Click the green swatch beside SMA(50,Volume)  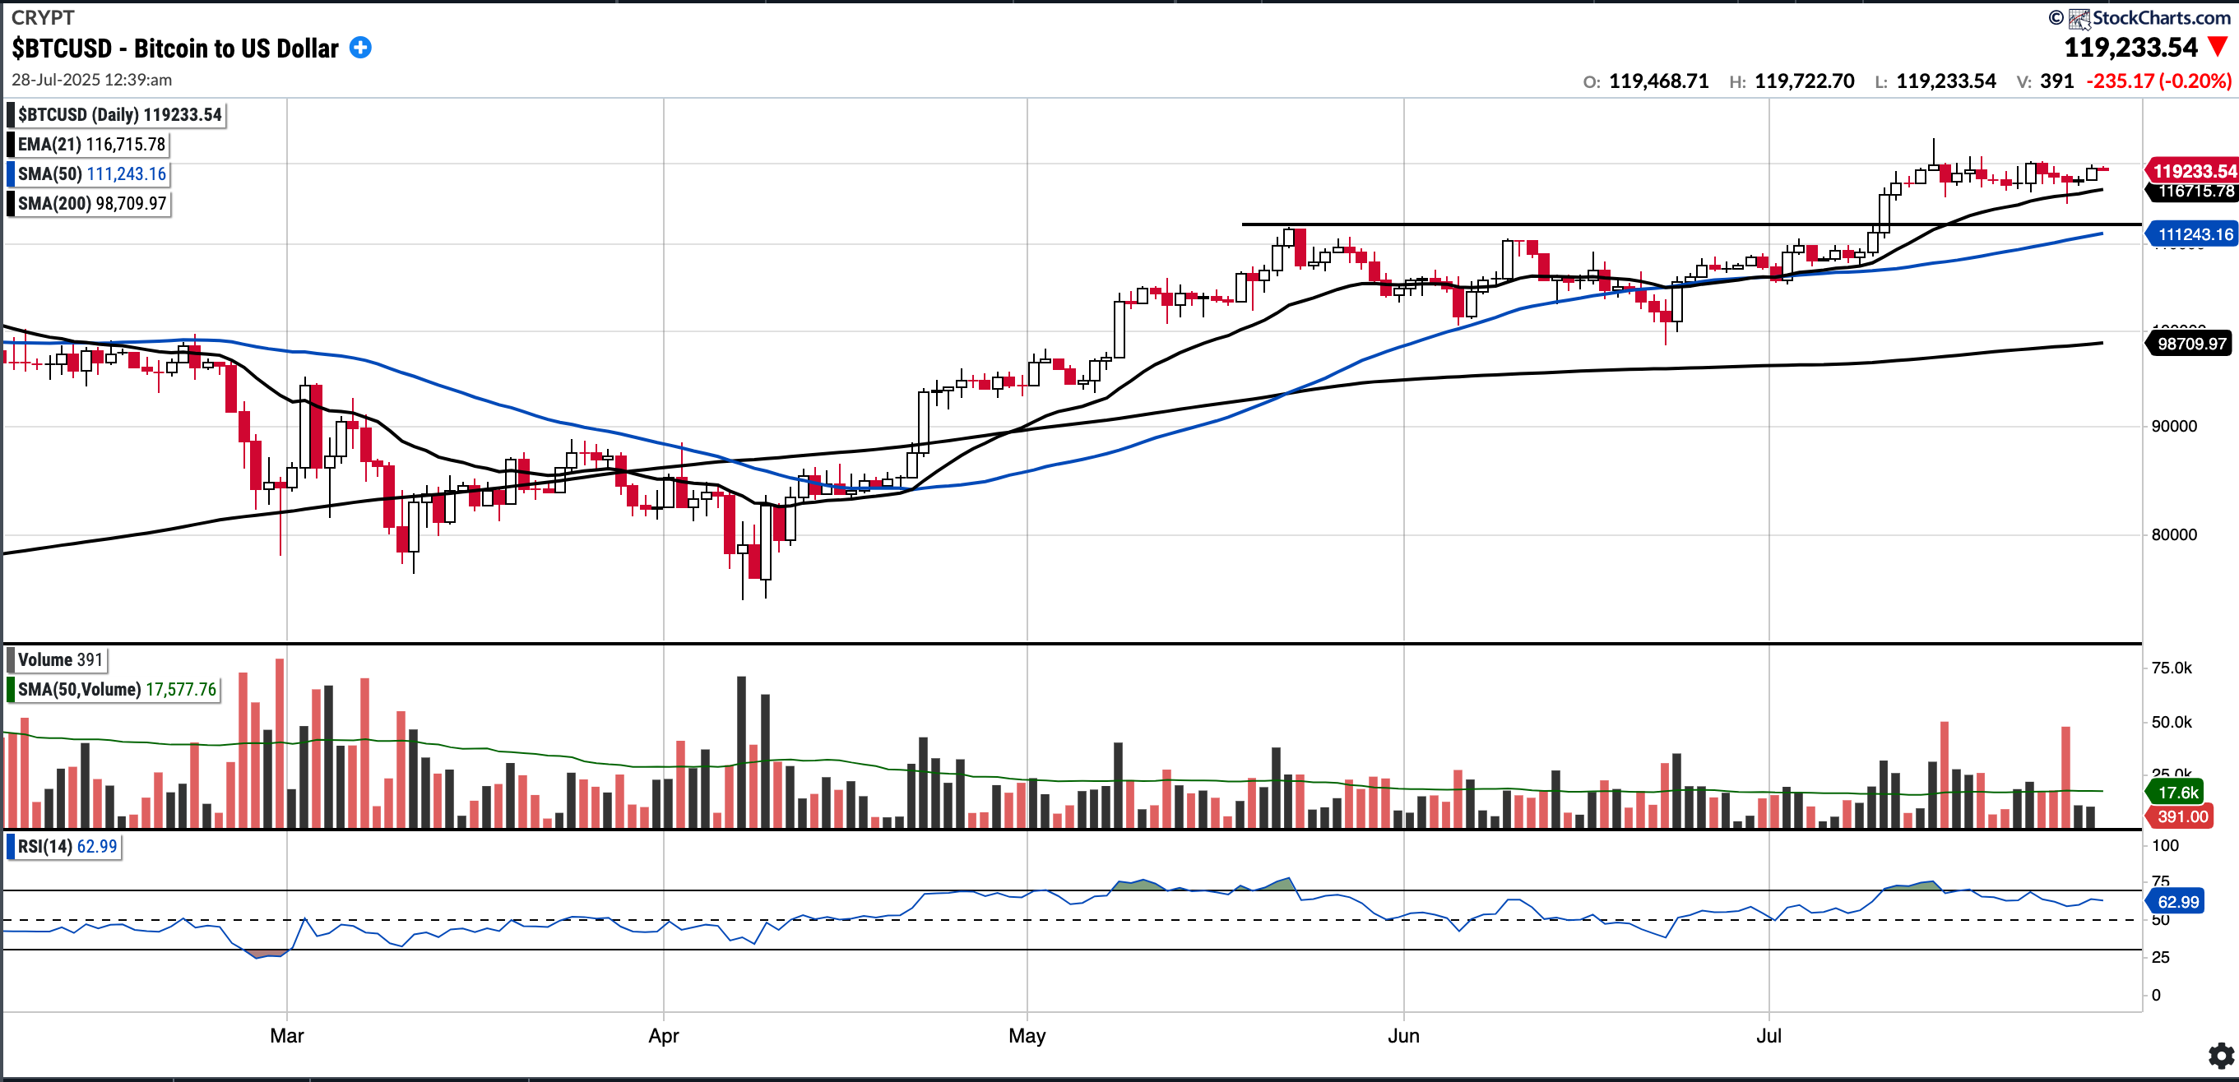pyautogui.click(x=11, y=689)
